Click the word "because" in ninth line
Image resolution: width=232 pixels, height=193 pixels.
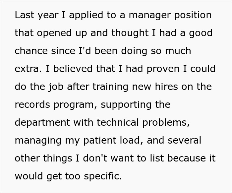186,158
